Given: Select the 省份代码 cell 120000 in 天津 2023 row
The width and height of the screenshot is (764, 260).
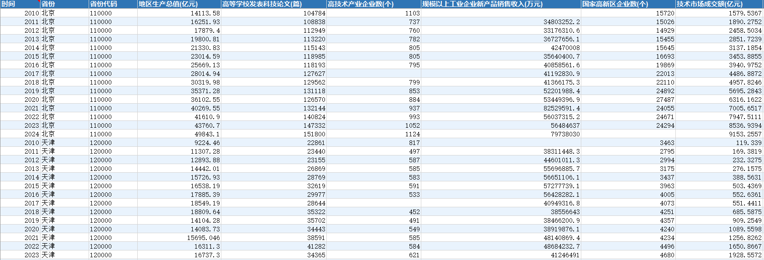Looking at the screenshot, I should [113, 255].
